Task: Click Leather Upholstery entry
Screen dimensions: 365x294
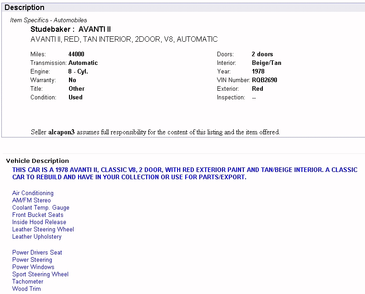Action: [37, 237]
